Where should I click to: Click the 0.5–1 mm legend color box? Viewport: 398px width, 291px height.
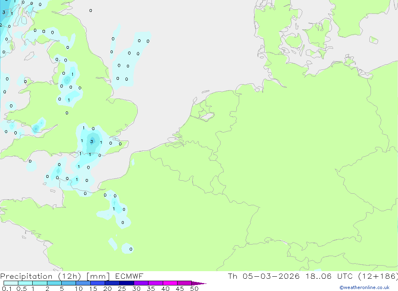25,283
